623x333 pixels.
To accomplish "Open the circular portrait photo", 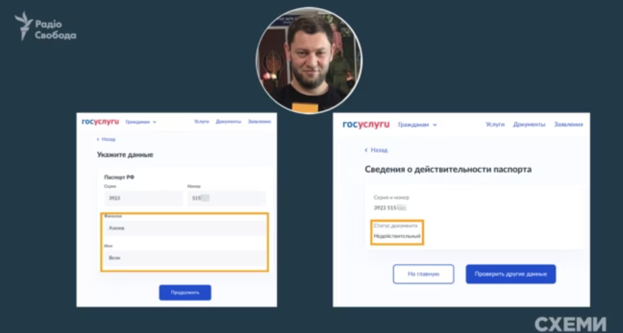I will point(309,60).
